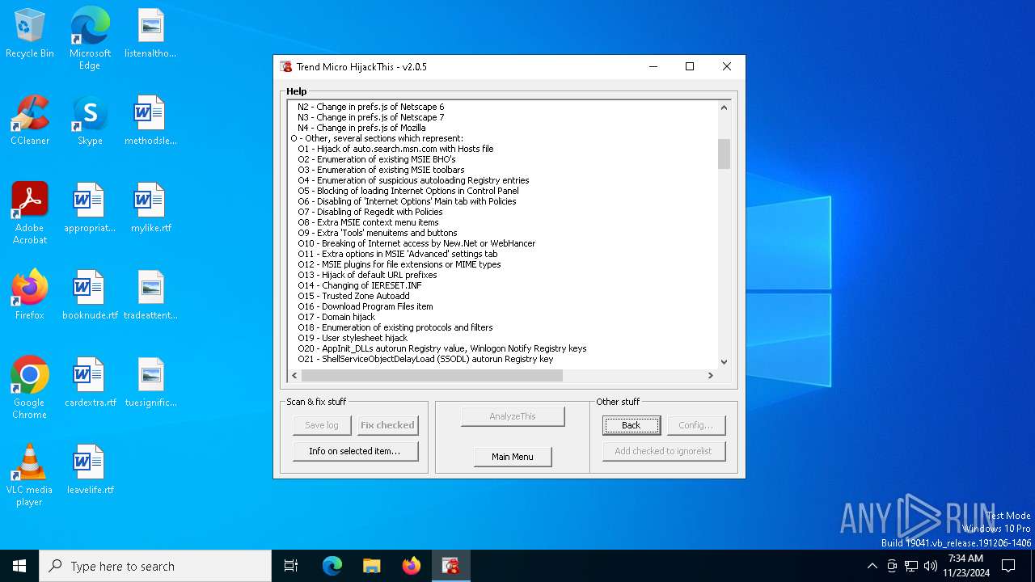Select the O4 autoloading Registry entries line
The image size is (1035, 582).
coord(413,180)
